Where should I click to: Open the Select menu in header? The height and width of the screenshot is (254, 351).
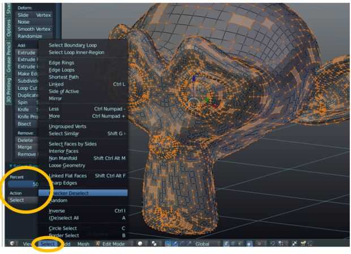[48, 244]
